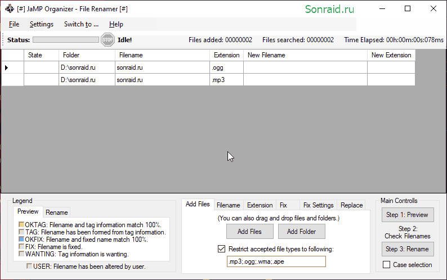Image resolution: width=447 pixels, height=280 pixels.
Task: Click the WANTING legend color box
Action: [21, 253]
